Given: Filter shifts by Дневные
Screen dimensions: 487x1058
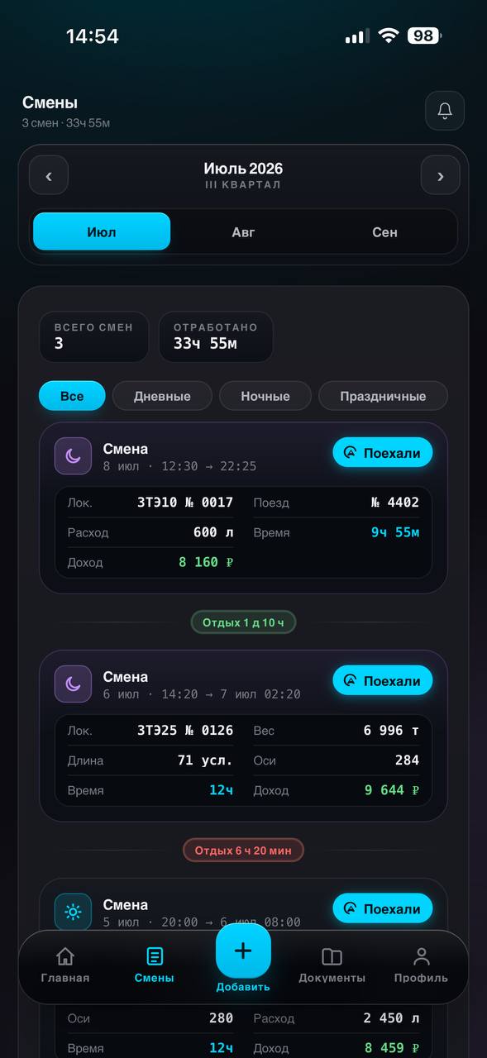Looking at the screenshot, I should click(162, 396).
